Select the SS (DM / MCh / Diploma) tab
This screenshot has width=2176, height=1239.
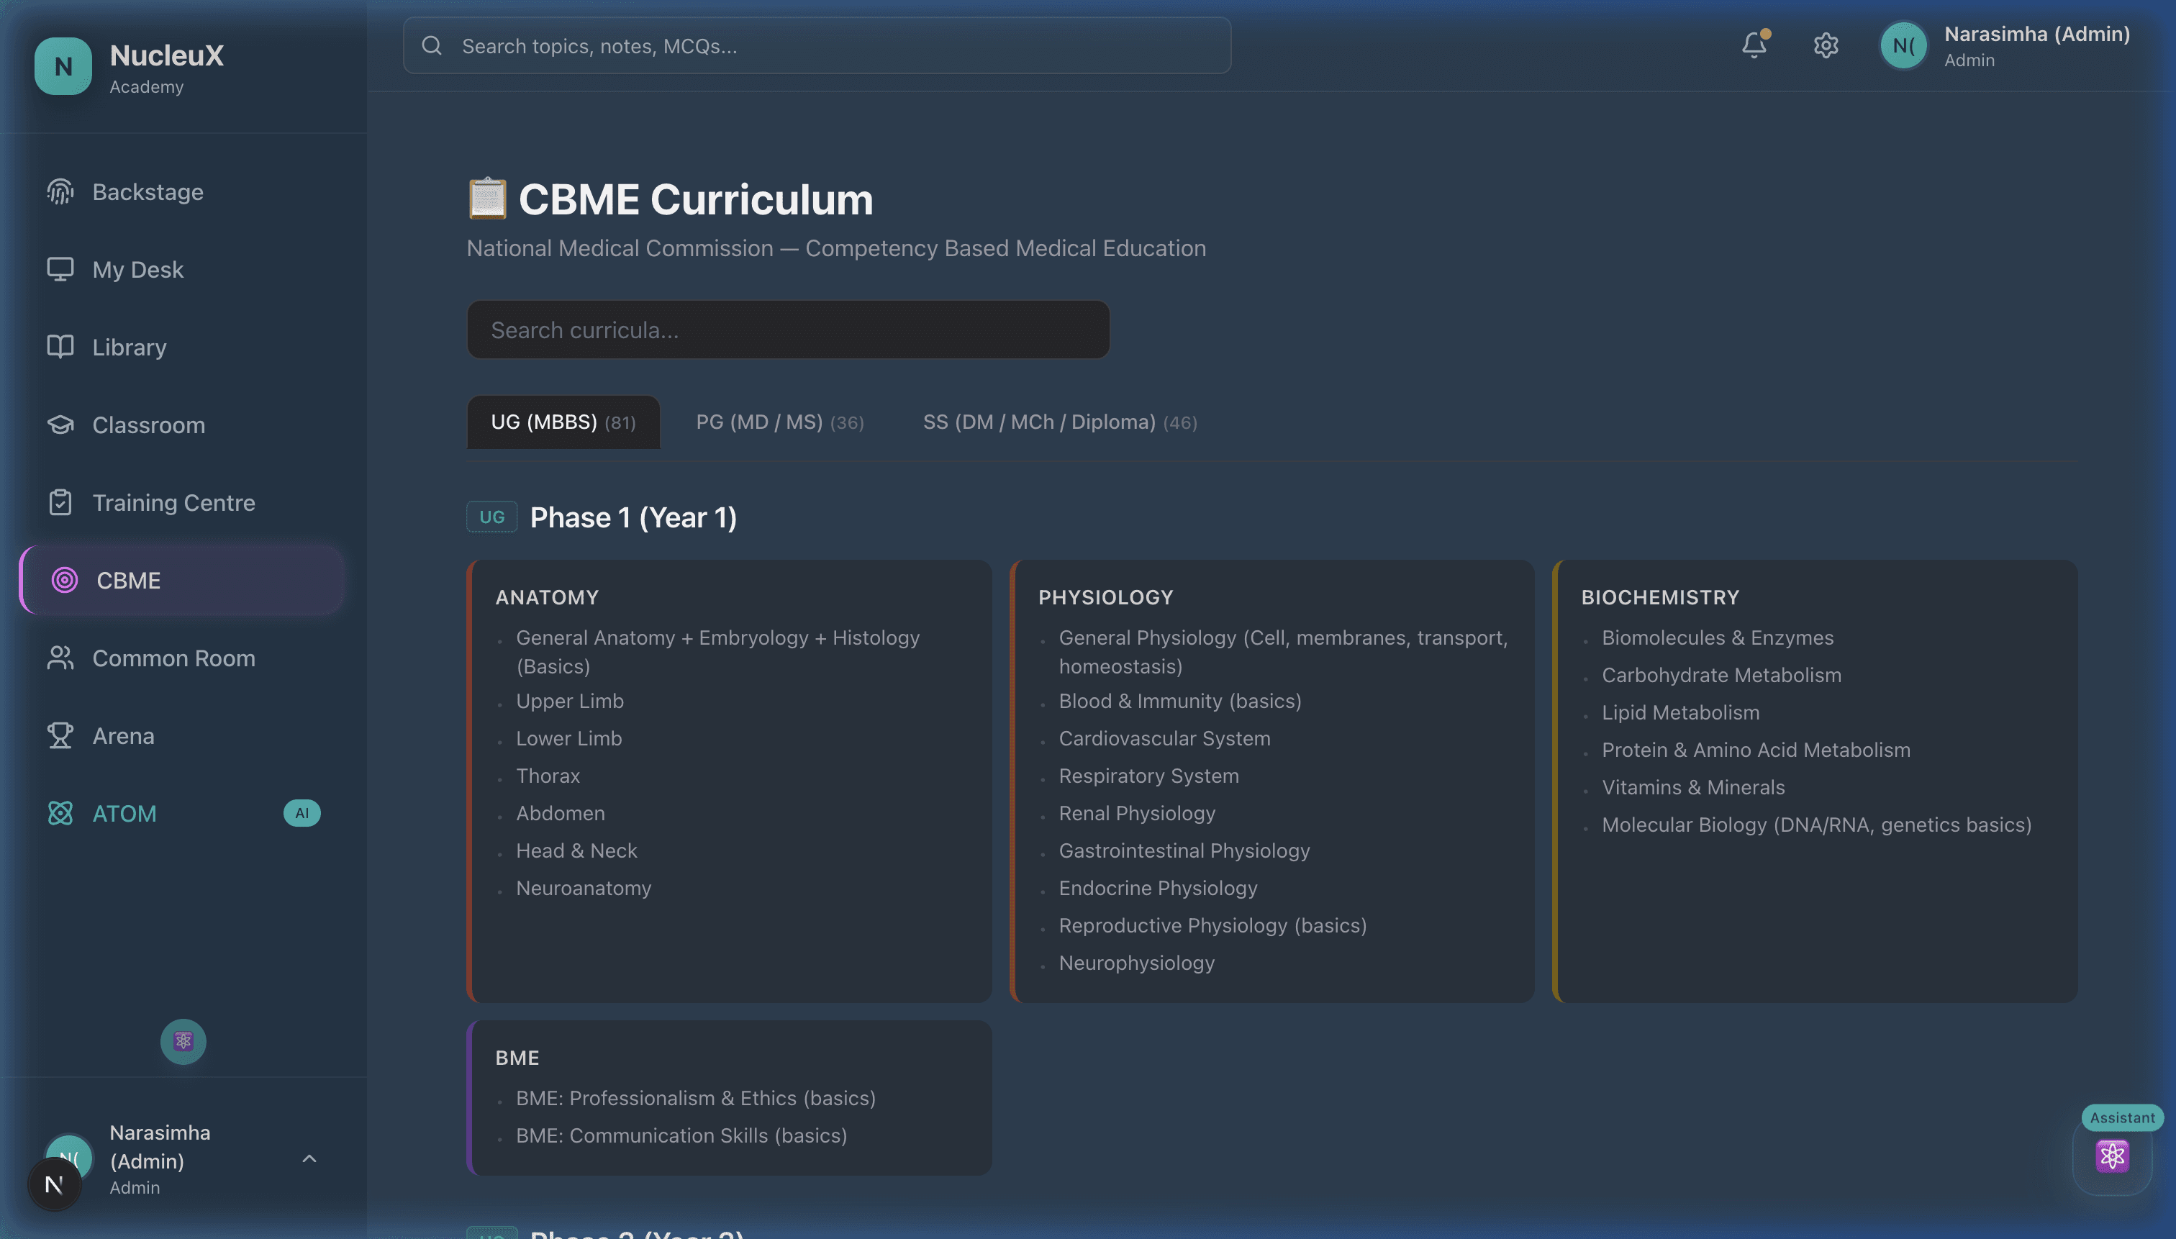click(x=1061, y=421)
